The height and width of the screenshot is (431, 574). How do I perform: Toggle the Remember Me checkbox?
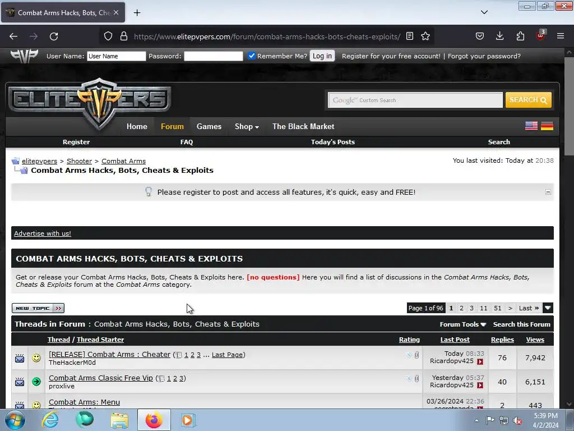pyautogui.click(x=252, y=56)
